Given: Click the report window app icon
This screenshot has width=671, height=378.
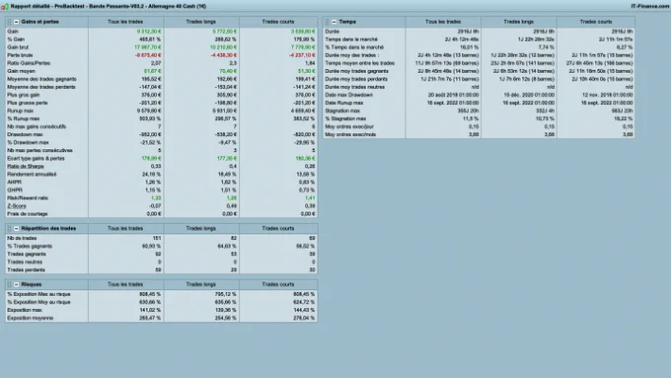Looking at the screenshot, I should [x=5, y=7].
